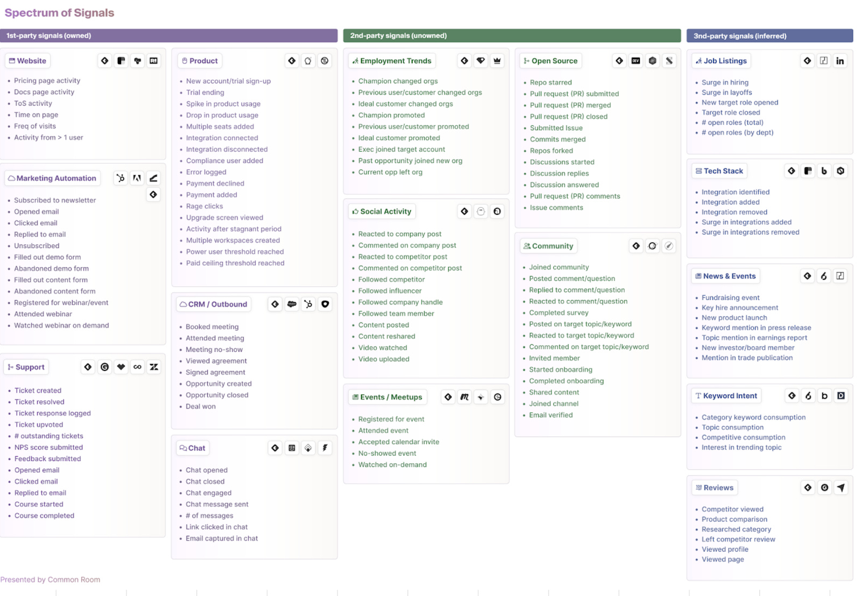Click the 'Rage clicks' item
This screenshot has height=596, width=861.
click(x=204, y=206)
